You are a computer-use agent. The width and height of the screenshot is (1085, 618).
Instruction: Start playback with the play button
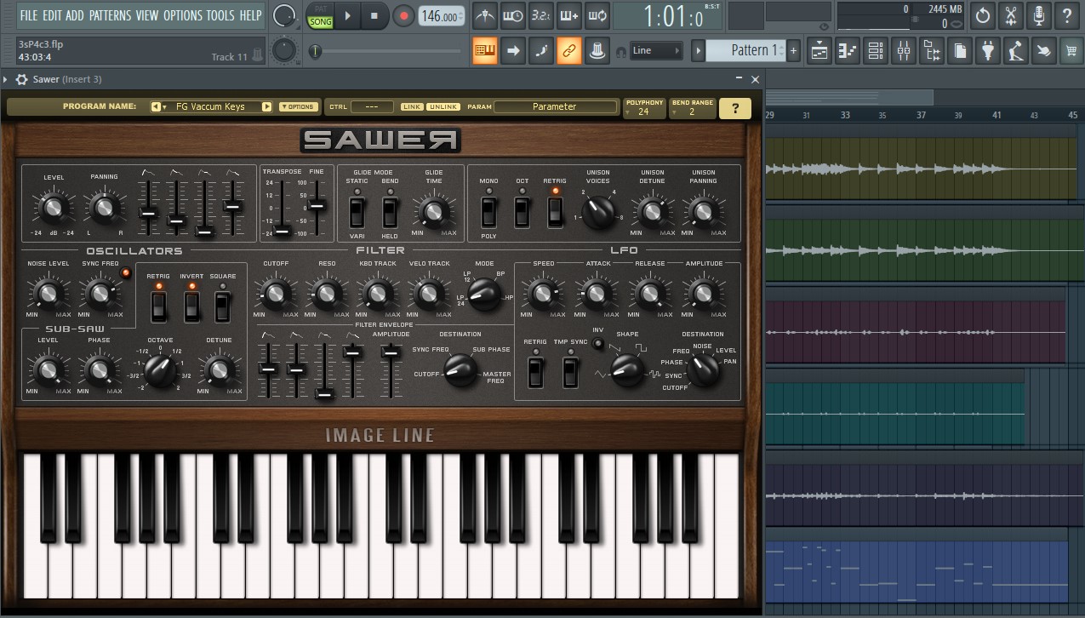(347, 15)
